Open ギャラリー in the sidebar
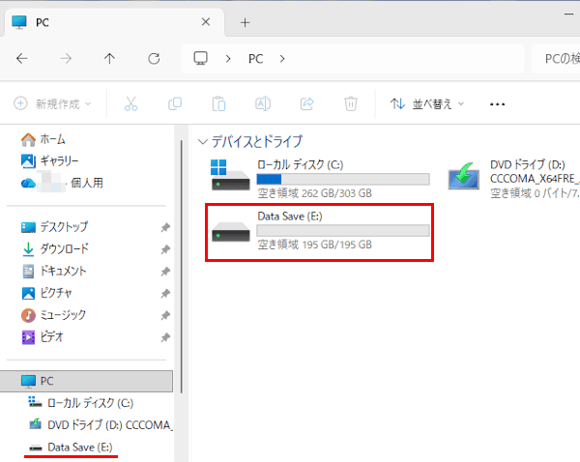 tap(50, 160)
